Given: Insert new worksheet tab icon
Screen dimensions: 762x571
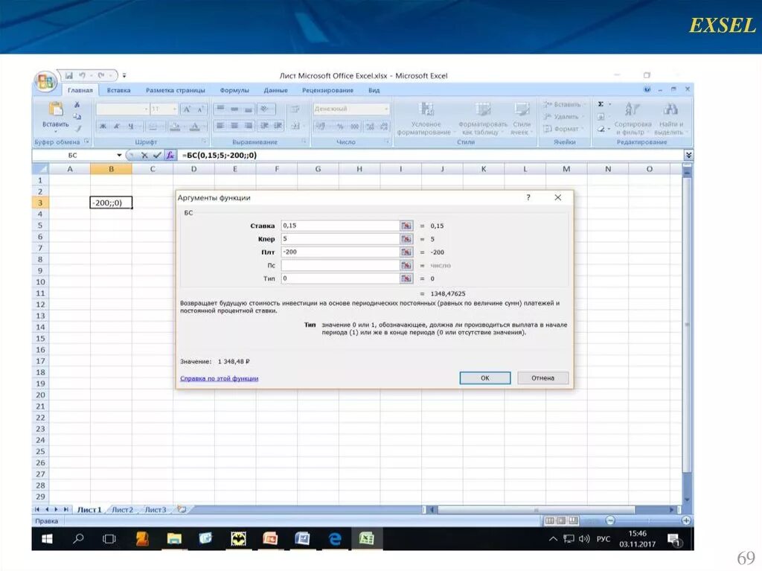Looking at the screenshot, I should click(182, 509).
